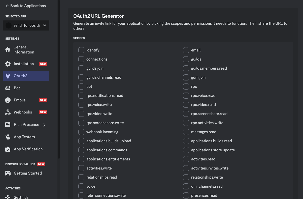Click the Webhooks icon in sidebar
303x199 pixels.
8,112
